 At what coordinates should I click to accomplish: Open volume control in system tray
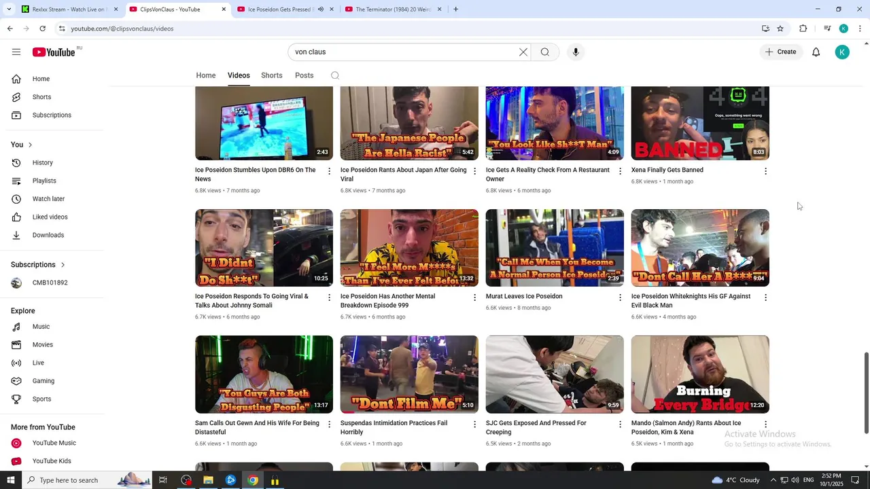795,480
